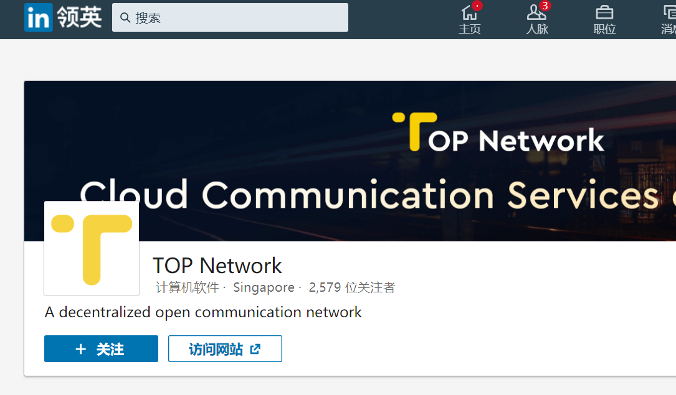Click the decentralized open communication network tagline
Viewport: 676px width, 395px height.
coord(203,312)
